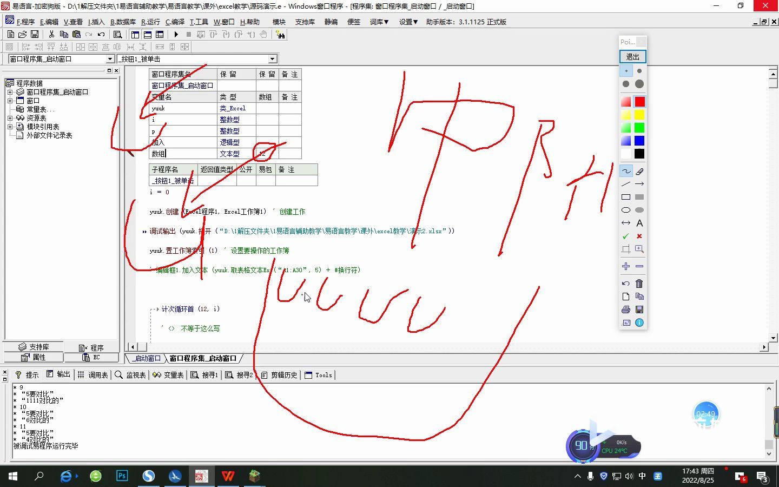
Task: Click the 静编 toolbar button
Action: point(331,22)
